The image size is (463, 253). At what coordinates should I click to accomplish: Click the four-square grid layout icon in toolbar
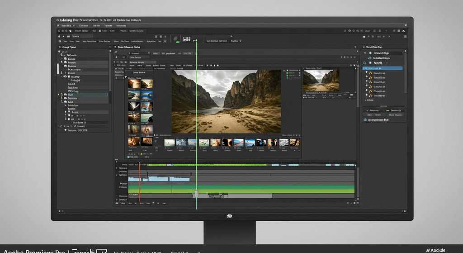pyautogui.click(x=186, y=40)
